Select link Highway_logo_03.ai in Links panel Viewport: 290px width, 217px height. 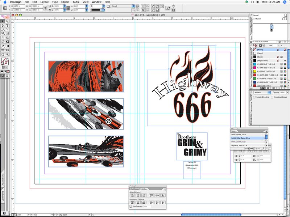(248, 145)
